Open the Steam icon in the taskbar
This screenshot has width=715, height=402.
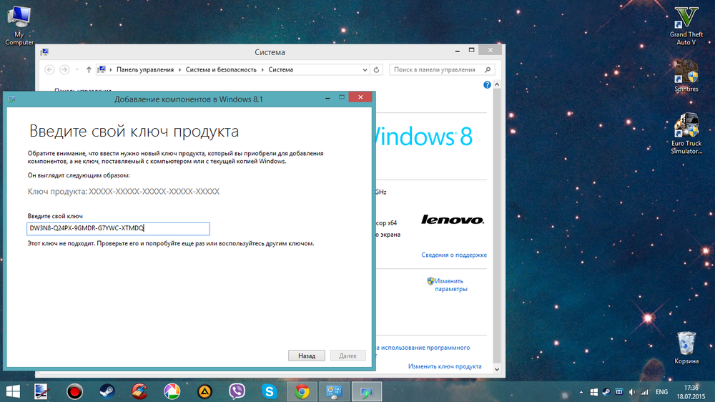click(x=106, y=391)
